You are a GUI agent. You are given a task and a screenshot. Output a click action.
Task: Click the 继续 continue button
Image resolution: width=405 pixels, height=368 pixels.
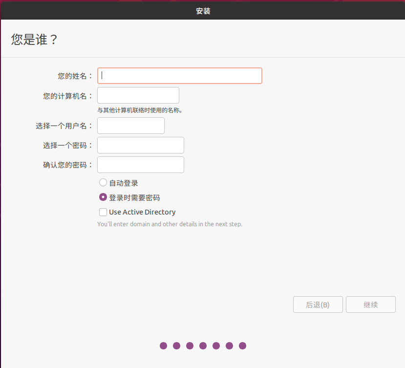tap(371, 304)
